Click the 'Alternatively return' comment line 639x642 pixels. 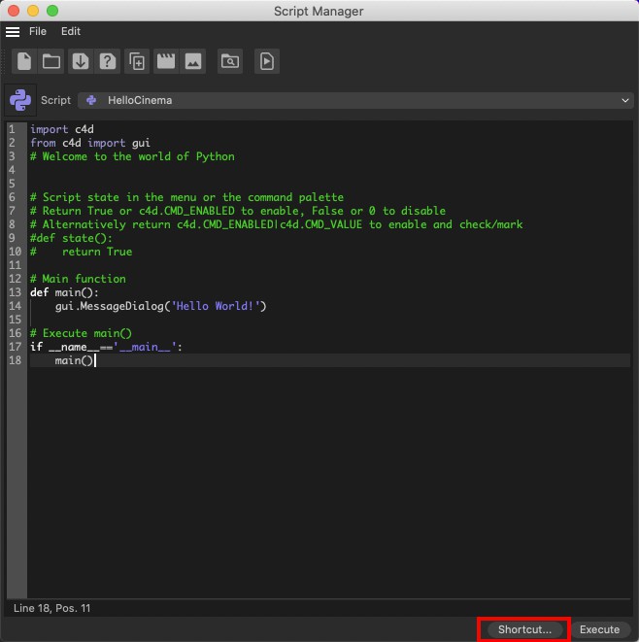tap(277, 224)
